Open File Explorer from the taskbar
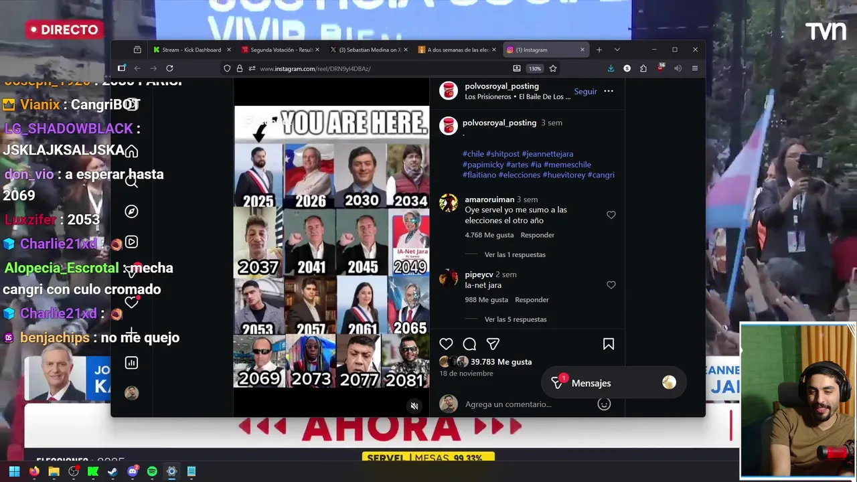This screenshot has height=482, width=857. (x=54, y=471)
